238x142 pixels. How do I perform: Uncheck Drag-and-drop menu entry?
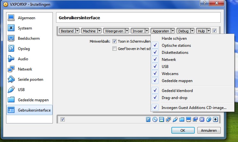click(193, 98)
